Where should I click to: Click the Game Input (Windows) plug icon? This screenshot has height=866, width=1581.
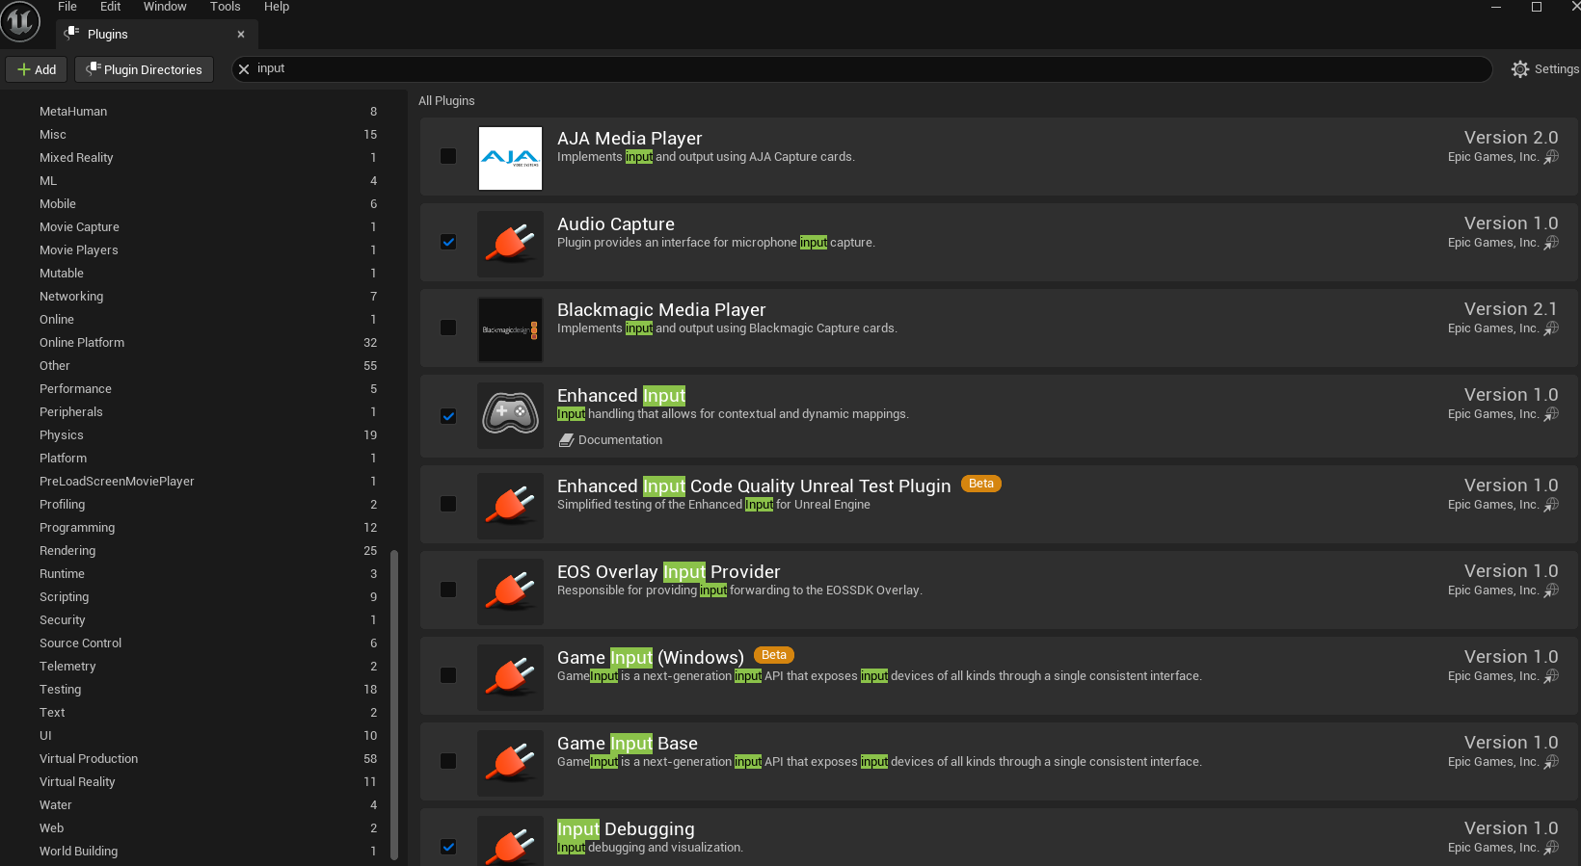pos(510,677)
